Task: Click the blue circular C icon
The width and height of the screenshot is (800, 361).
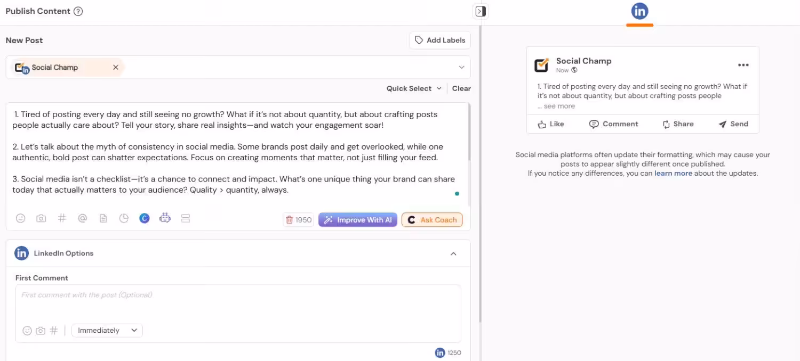Action: click(x=145, y=218)
